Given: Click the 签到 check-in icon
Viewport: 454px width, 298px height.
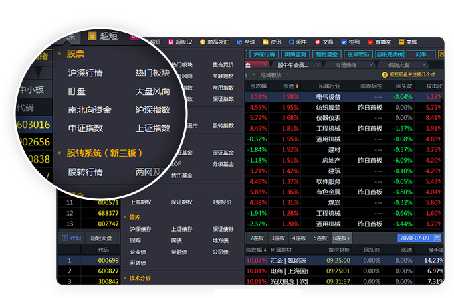Looking at the screenshot, I should [344, 42].
